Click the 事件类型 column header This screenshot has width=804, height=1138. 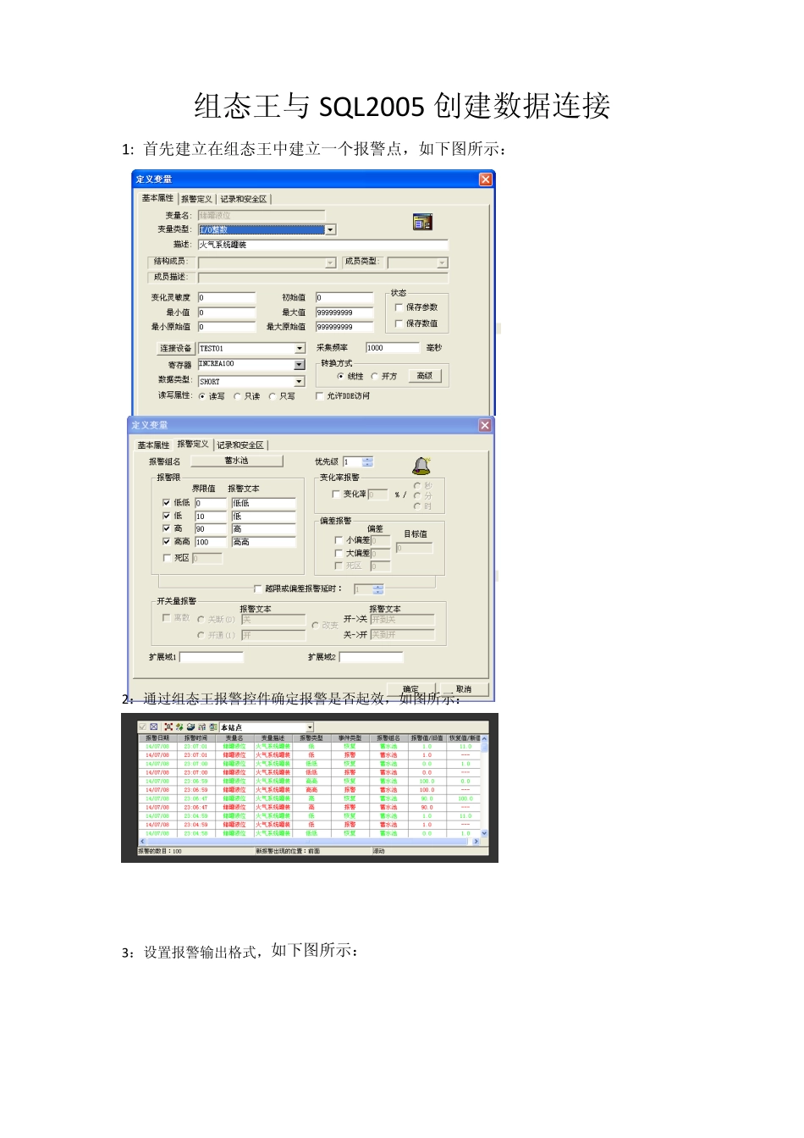click(x=350, y=738)
